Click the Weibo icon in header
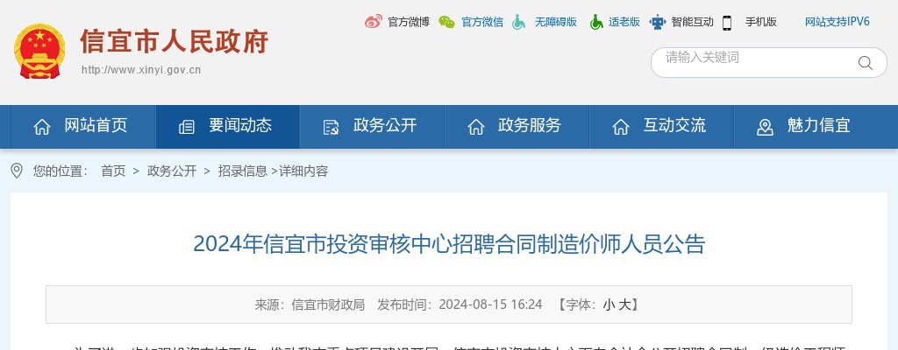898x350 pixels. (x=374, y=22)
